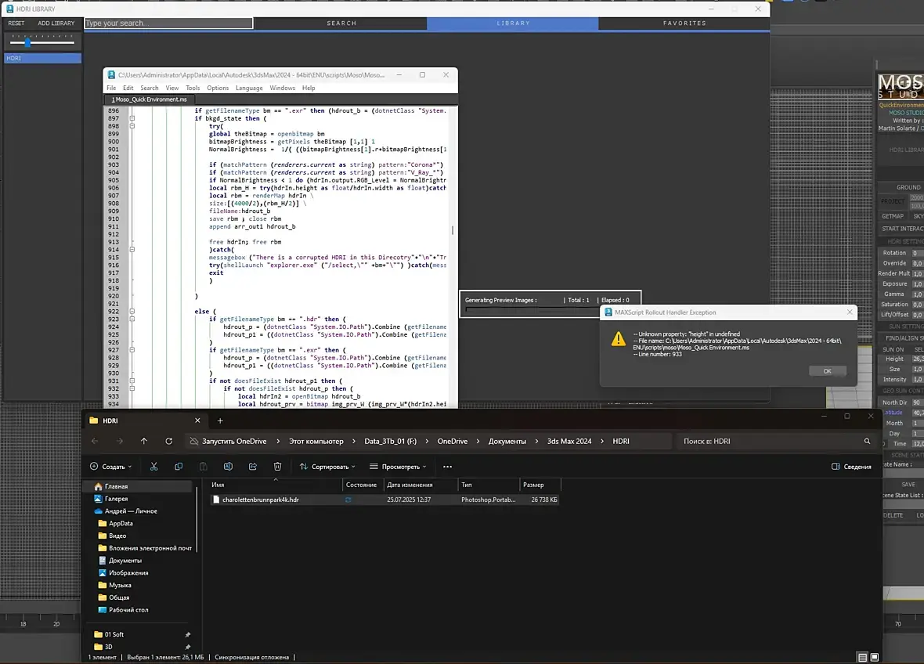The width and height of the screenshot is (924, 664).
Task: Open the Сортировать sort dropdown
Action: coord(329,467)
